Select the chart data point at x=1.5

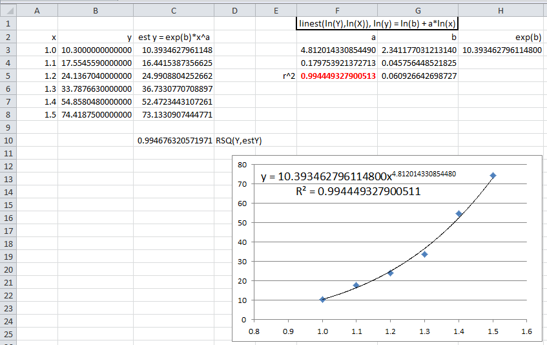(x=493, y=176)
